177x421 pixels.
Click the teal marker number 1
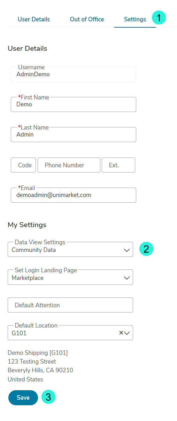coord(159,17)
